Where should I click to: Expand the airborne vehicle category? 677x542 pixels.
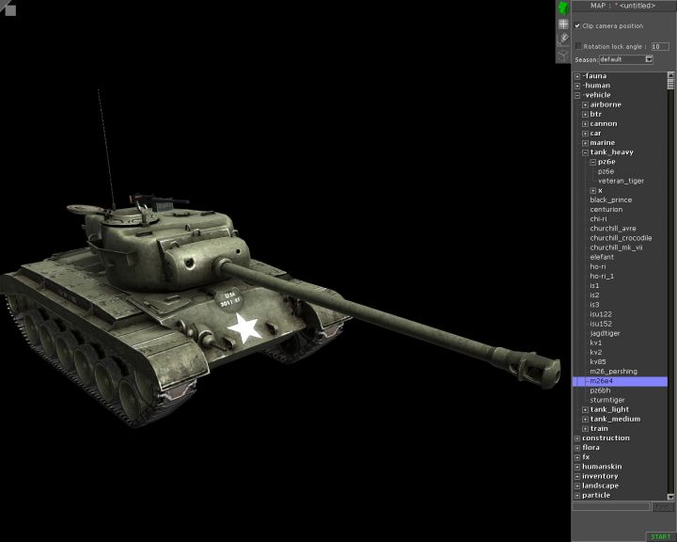pyautogui.click(x=585, y=104)
